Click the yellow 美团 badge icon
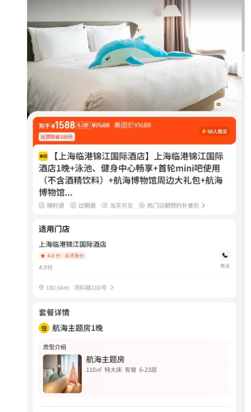 coord(43,156)
